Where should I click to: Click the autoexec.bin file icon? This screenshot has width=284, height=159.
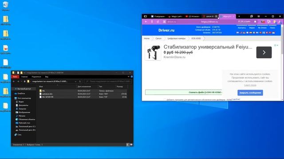[40, 94]
